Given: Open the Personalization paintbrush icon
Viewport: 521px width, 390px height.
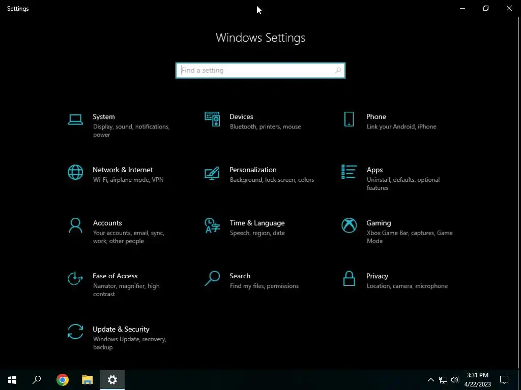Looking at the screenshot, I should 212,173.
